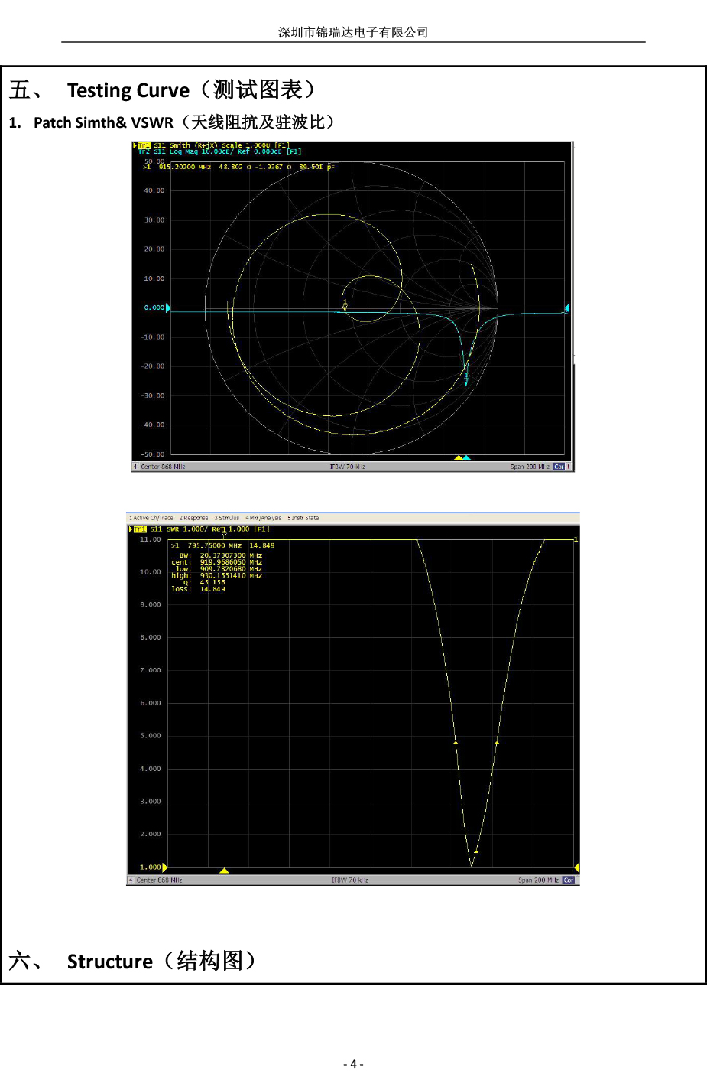Click the yellow triangle on the SWR chart's right edge

[577, 867]
